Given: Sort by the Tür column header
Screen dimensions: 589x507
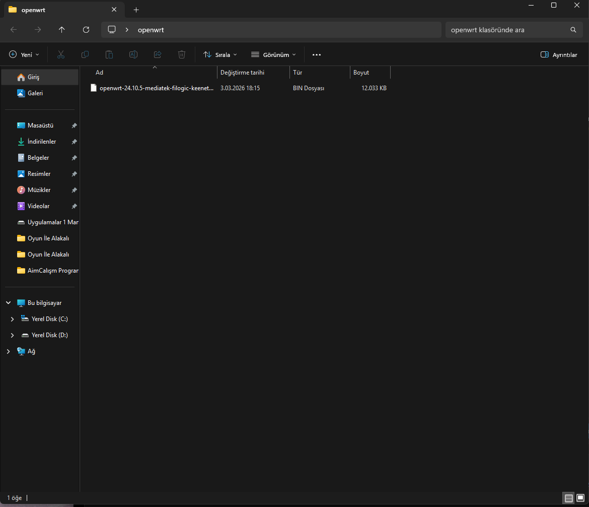Looking at the screenshot, I should 320,72.
